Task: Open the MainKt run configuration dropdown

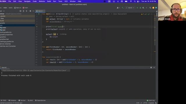Action: coord(130,8)
